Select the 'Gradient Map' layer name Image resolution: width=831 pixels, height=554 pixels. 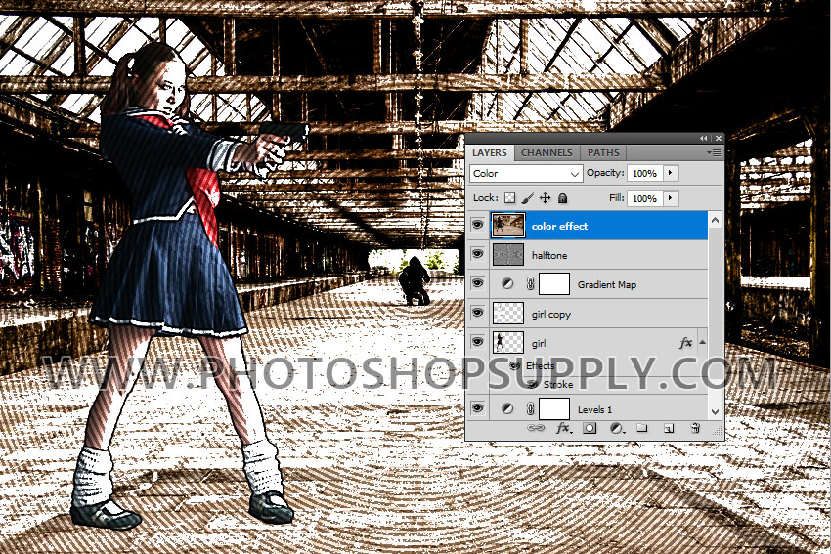point(607,284)
